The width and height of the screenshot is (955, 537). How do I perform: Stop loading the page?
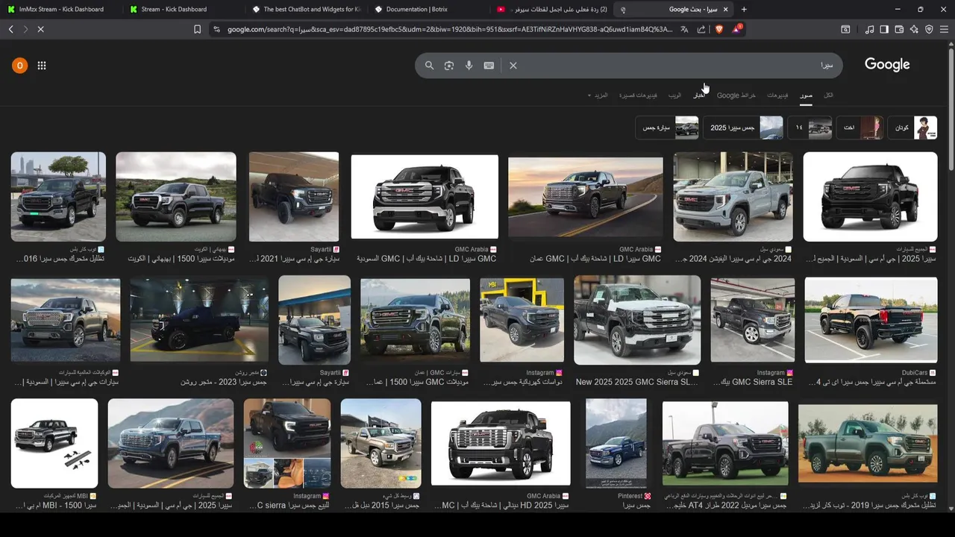tap(40, 29)
